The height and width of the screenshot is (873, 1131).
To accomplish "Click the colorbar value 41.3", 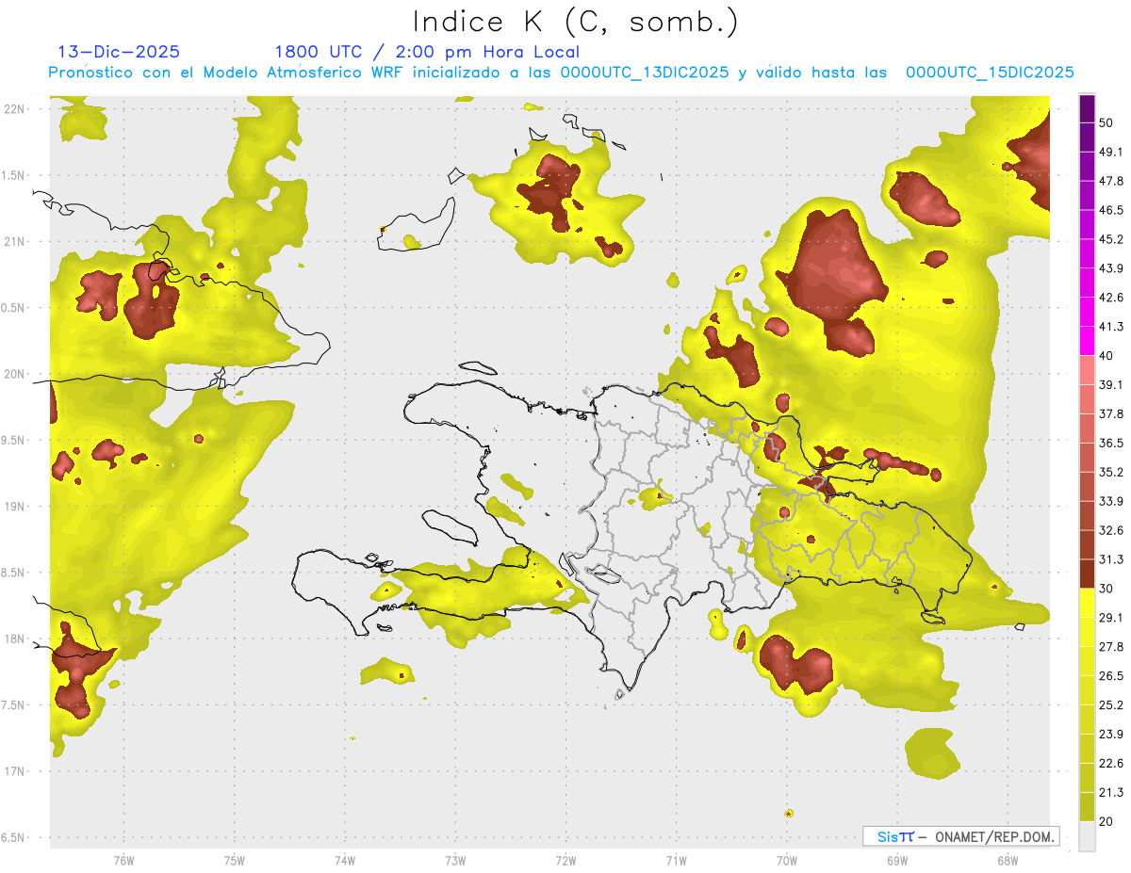I will click(1111, 327).
